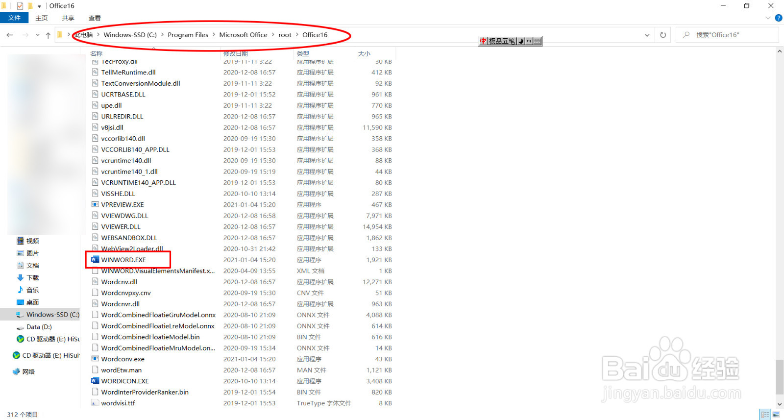
Task: Click the input method 中 indicator icon
Action: tap(483, 41)
